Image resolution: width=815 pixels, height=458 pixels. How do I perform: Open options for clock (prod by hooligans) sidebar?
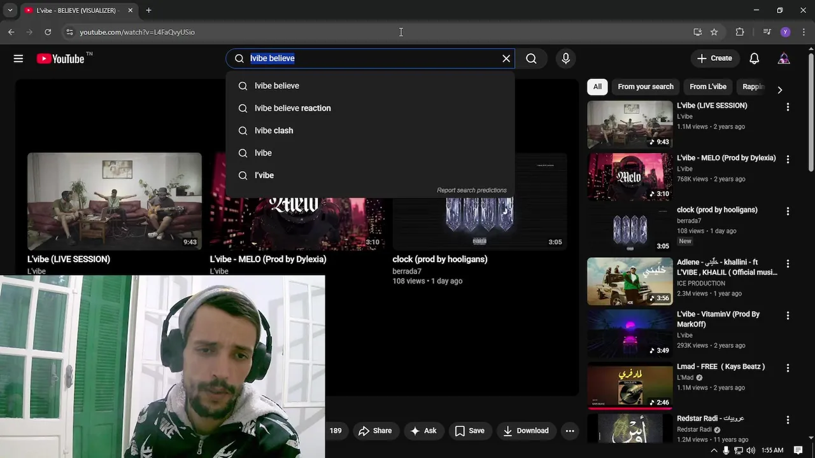point(788,211)
